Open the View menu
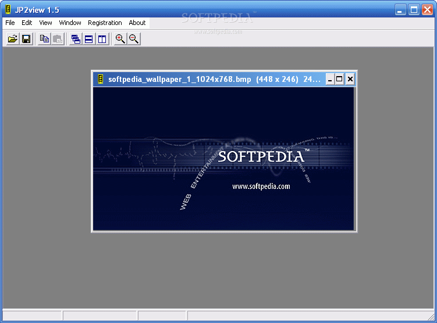 (45, 23)
